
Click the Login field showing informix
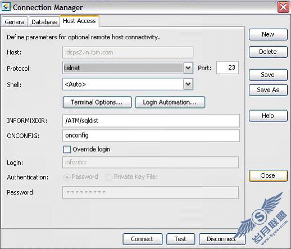pos(151,162)
